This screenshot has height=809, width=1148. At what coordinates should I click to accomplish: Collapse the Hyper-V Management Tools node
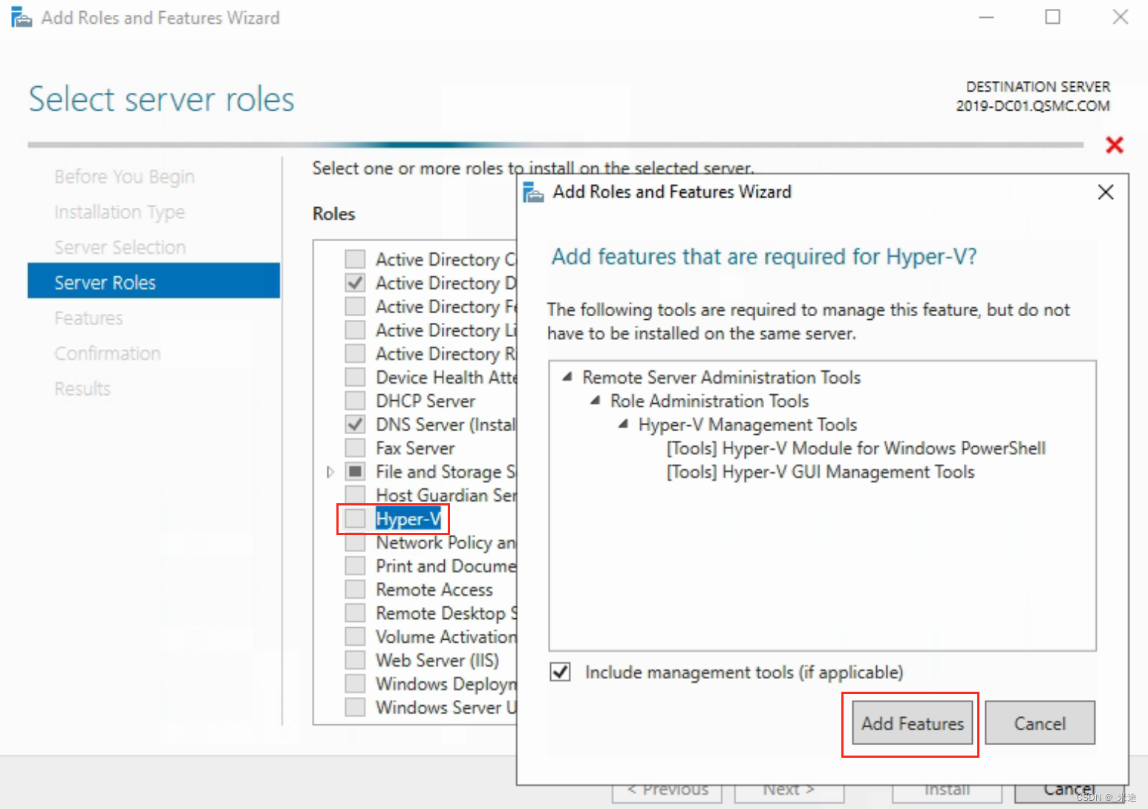coord(623,425)
